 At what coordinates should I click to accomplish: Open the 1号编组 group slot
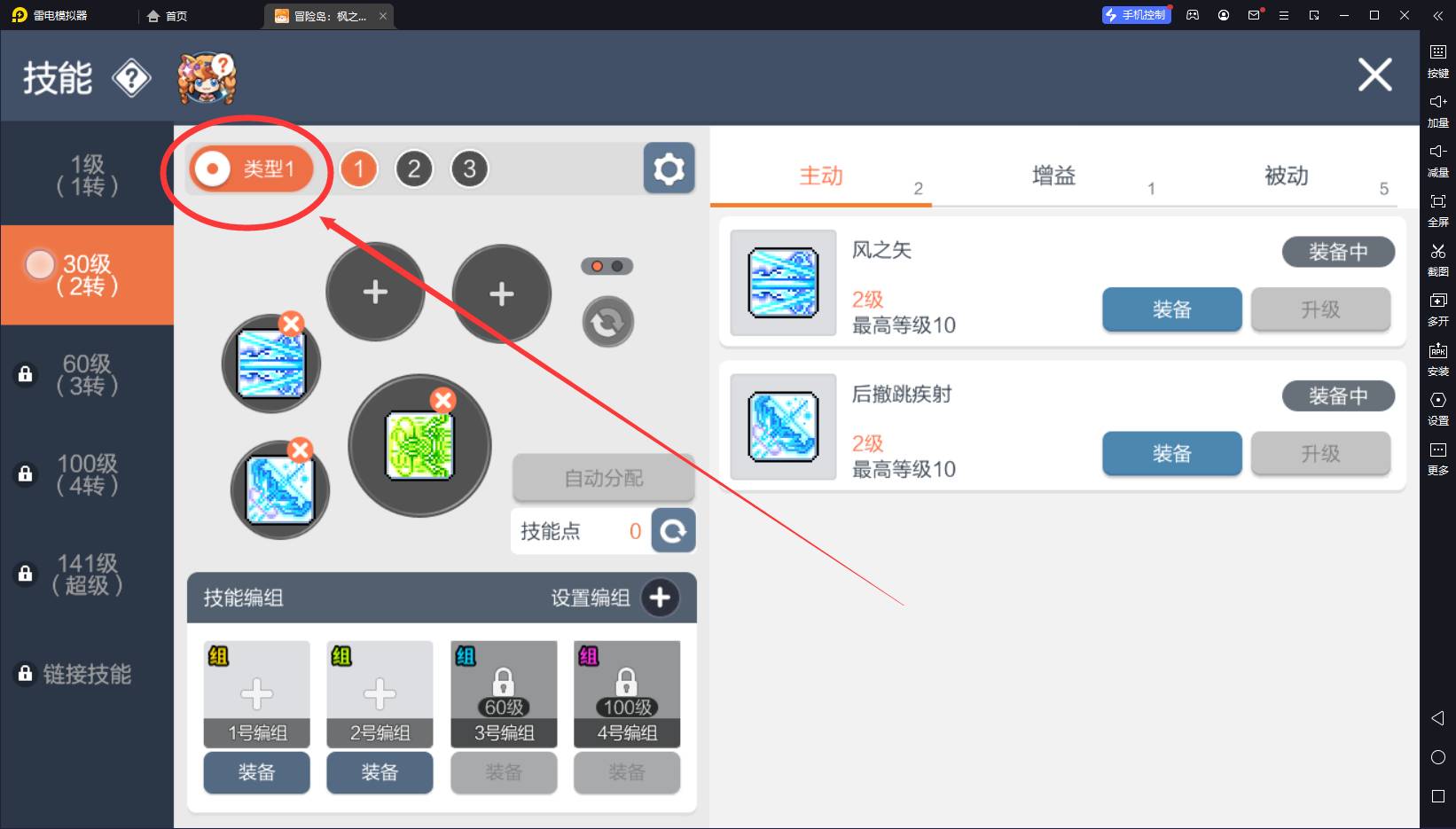coord(257,693)
